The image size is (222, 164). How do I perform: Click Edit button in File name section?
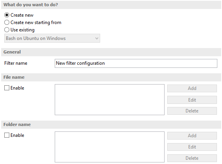pyautogui.click(x=192, y=100)
